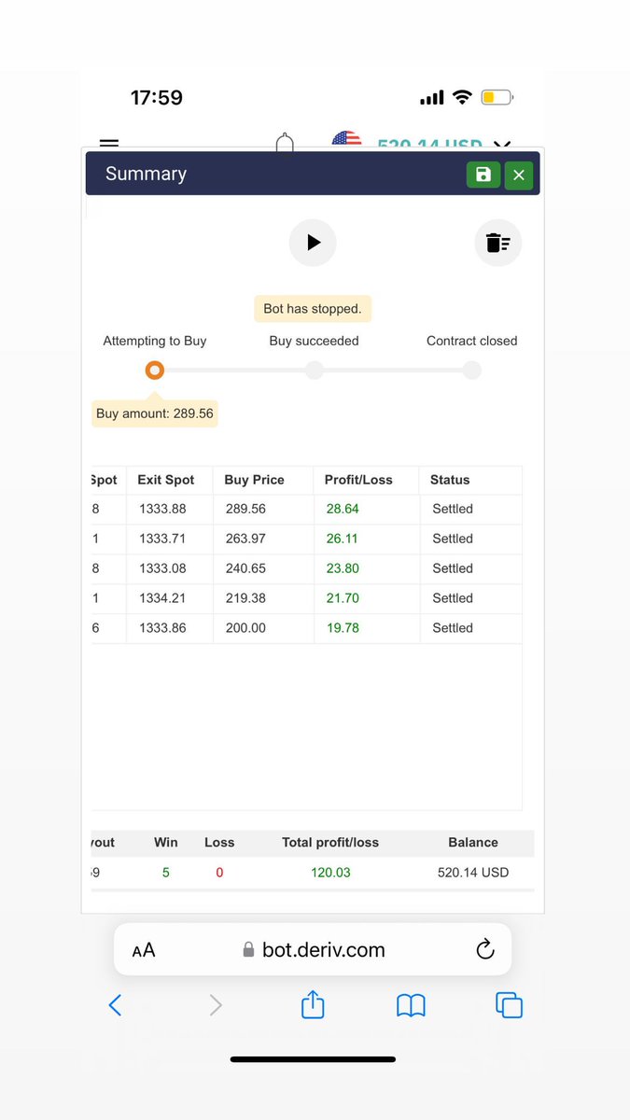The height and width of the screenshot is (1120, 630).
Task: Clear stats with the trash icon
Action: (498, 243)
